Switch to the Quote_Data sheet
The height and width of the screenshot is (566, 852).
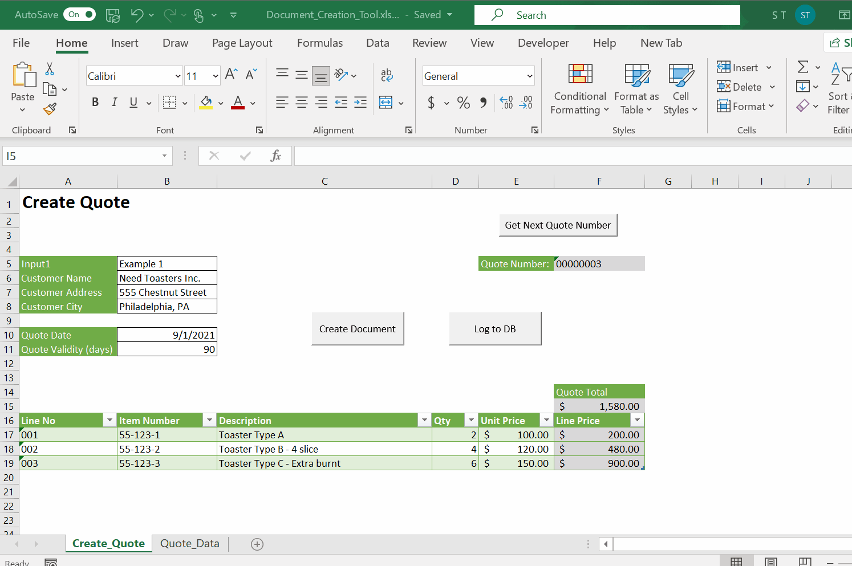[x=190, y=543]
